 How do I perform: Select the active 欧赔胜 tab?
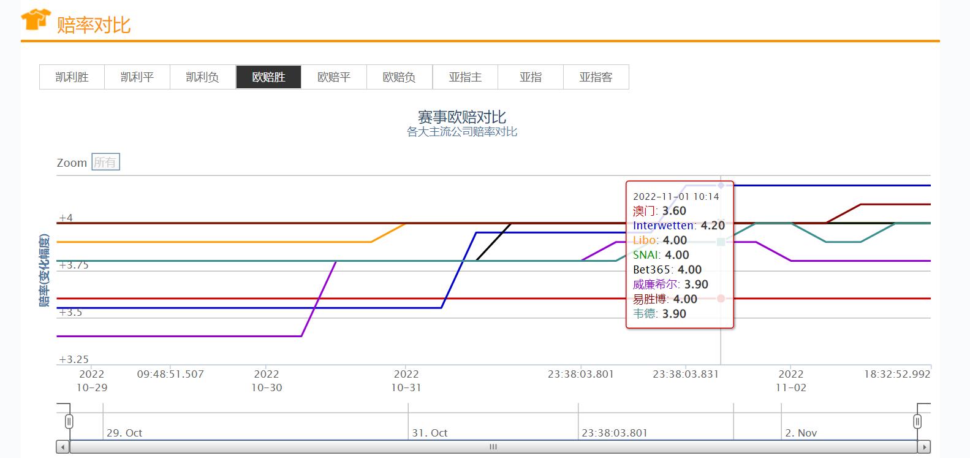(x=268, y=77)
